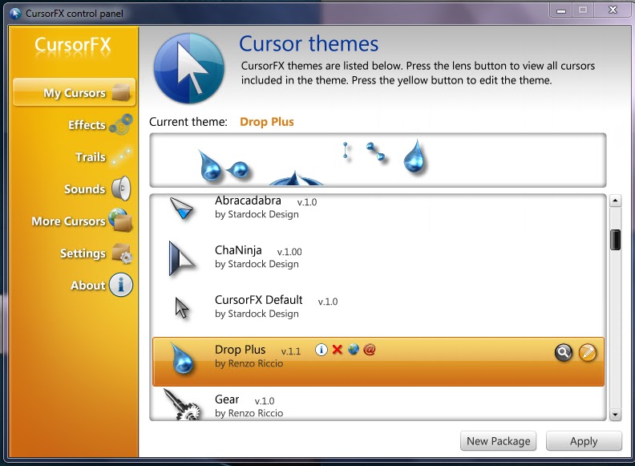Close the CursorFX control panel window
This screenshot has height=466, width=635.
pyautogui.click(x=613, y=10)
